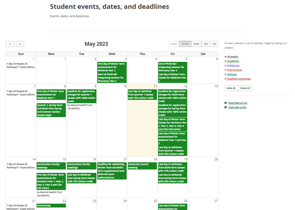The height and width of the screenshot is (210, 295).
Task: Go to the next month arrow
Action: click(x=20, y=44)
